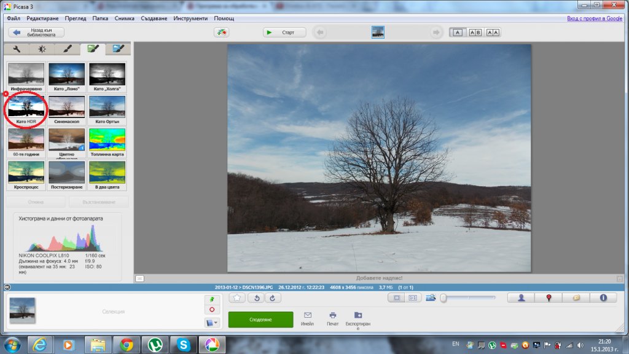Apply the Инфрачервено effect
The image size is (629, 354).
point(26,77)
